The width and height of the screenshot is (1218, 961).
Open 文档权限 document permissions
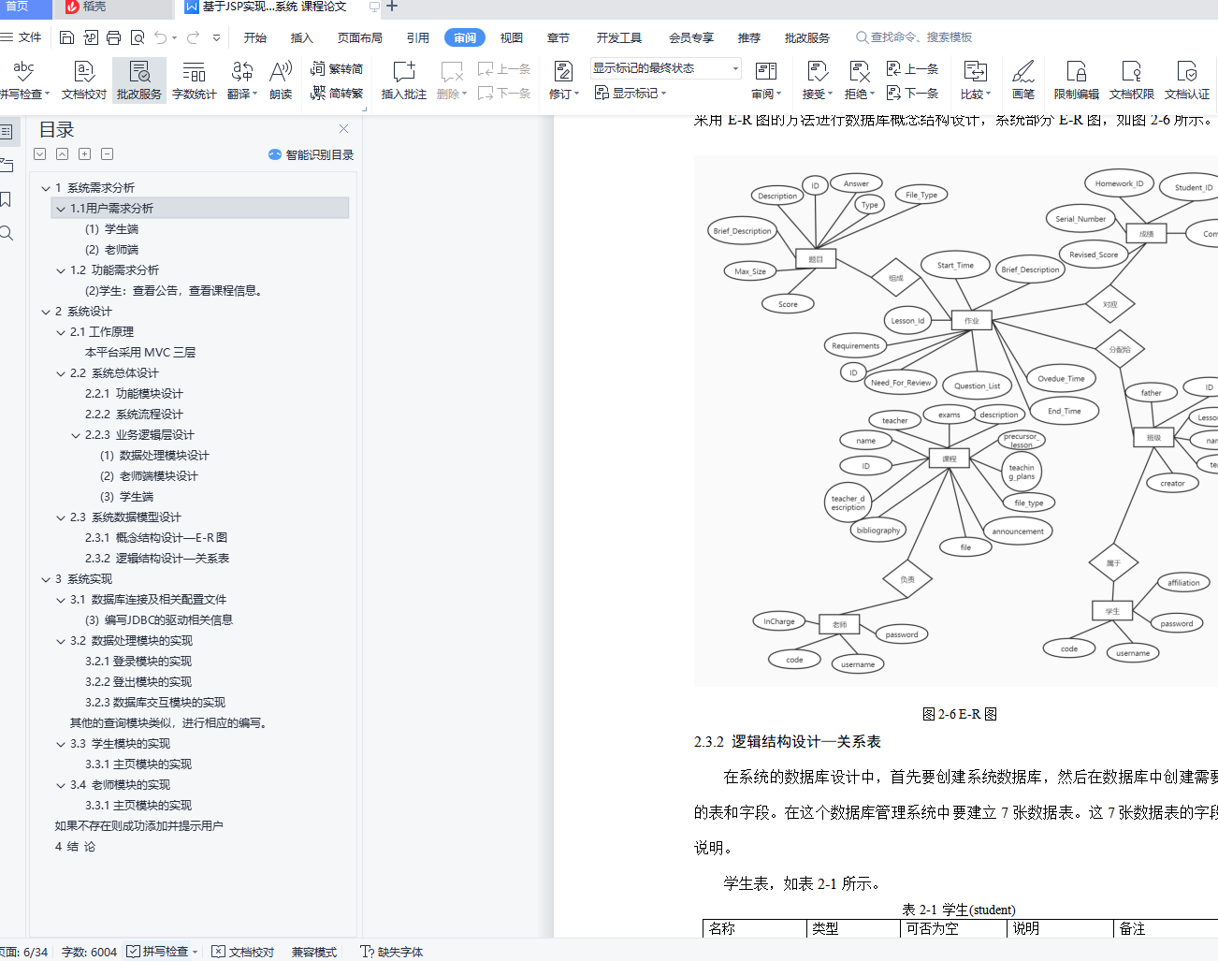1132,80
